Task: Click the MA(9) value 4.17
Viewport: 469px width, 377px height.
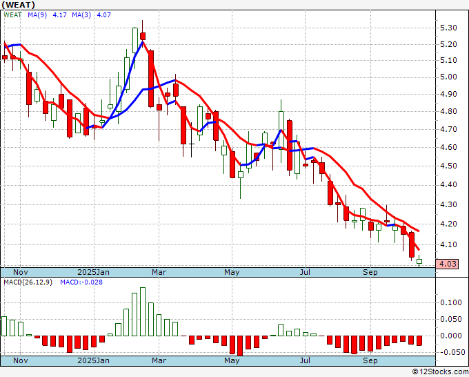Action: pos(59,15)
